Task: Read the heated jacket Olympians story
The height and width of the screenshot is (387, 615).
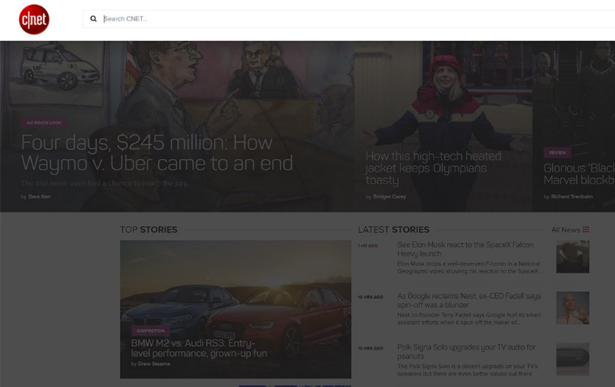Action: pyautogui.click(x=433, y=168)
